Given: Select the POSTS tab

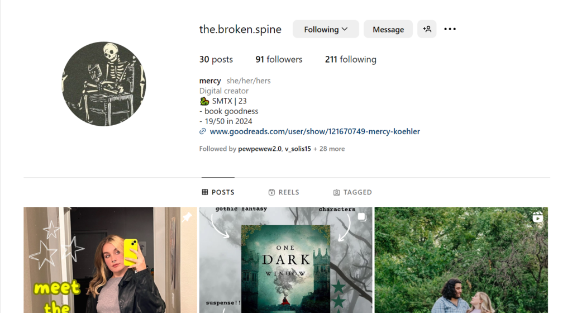Looking at the screenshot, I should (218, 192).
